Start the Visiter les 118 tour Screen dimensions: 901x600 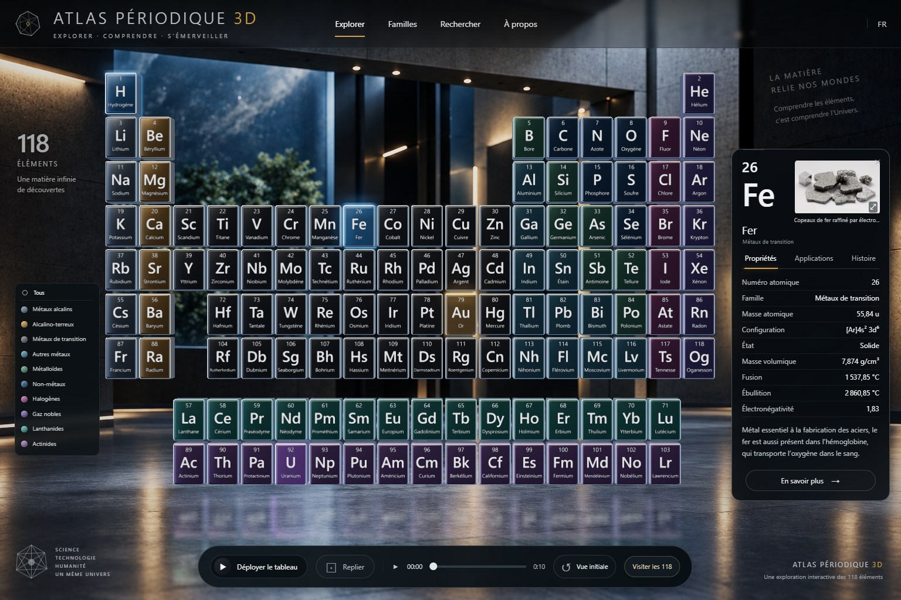(652, 567)
